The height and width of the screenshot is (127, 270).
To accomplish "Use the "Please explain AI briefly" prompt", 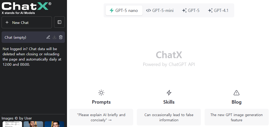I will [101, 117].
